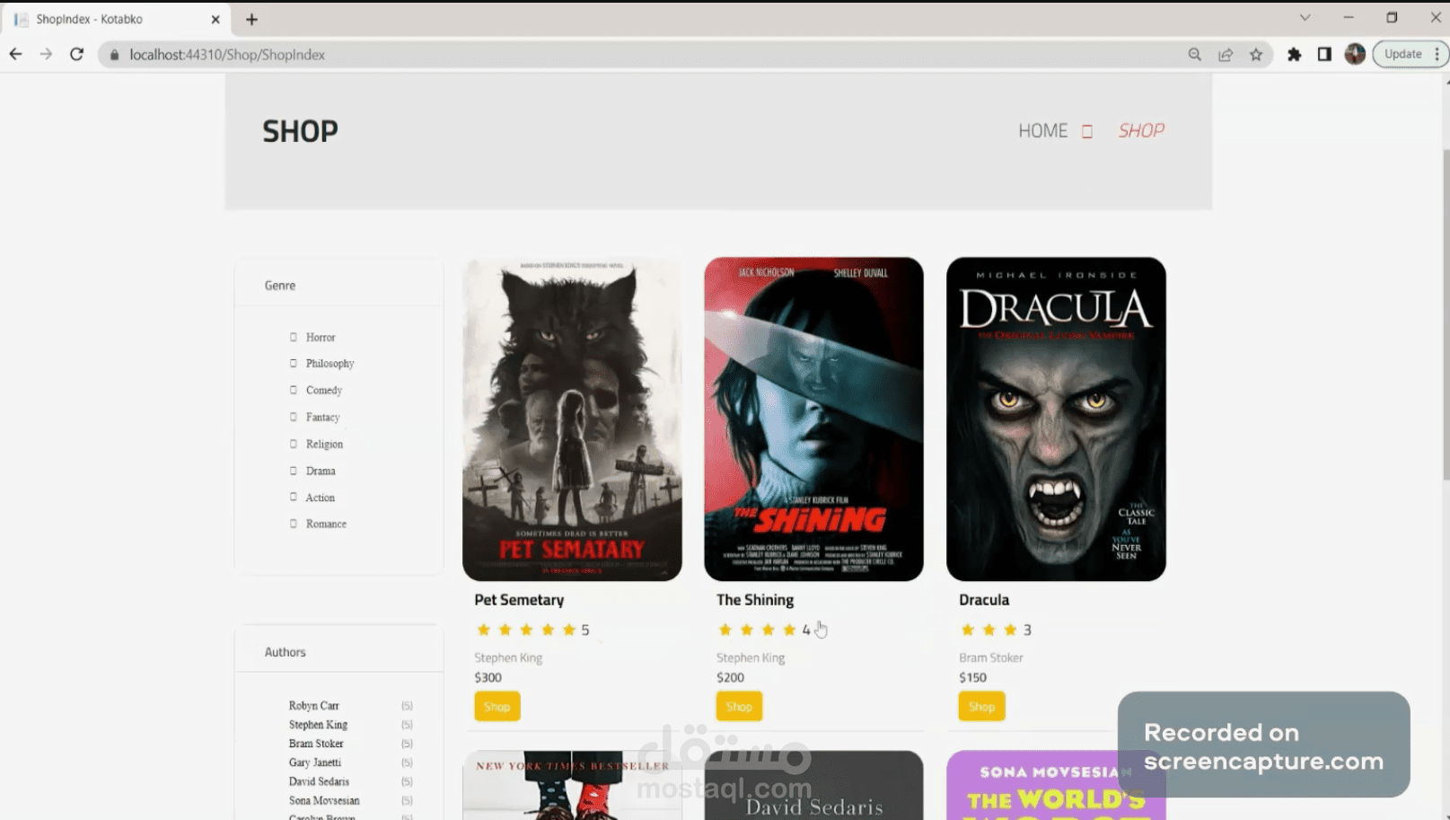1450x820 pixels.
Task: Go to HOME in the breadcrumb
Action: 1042,131
